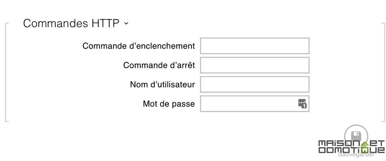Click the Mot de passe label
This screenshot has height=161, width=386.
169,104
